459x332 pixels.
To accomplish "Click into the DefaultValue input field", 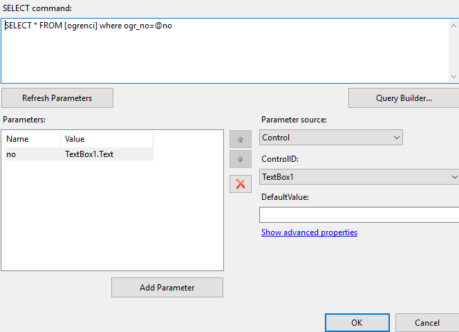I will pyautogui.click(x=359, y=215).
